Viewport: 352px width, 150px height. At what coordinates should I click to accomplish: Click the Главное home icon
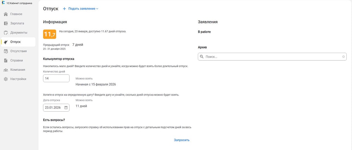[x=6, y=14]
